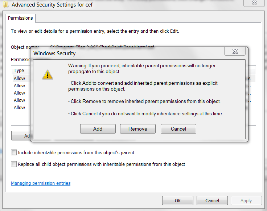Select the third Allow permission entry
The height and width of the screenshot is (211, 267).
20,93
